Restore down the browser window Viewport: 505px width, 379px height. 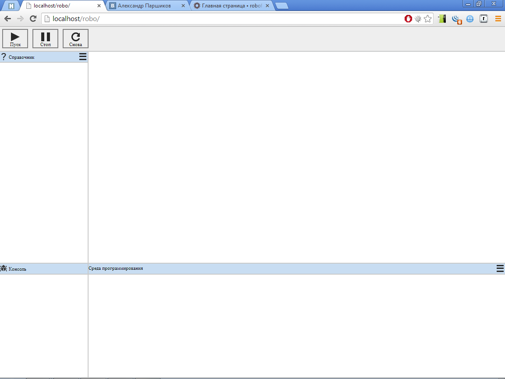(x=479, y=4)
